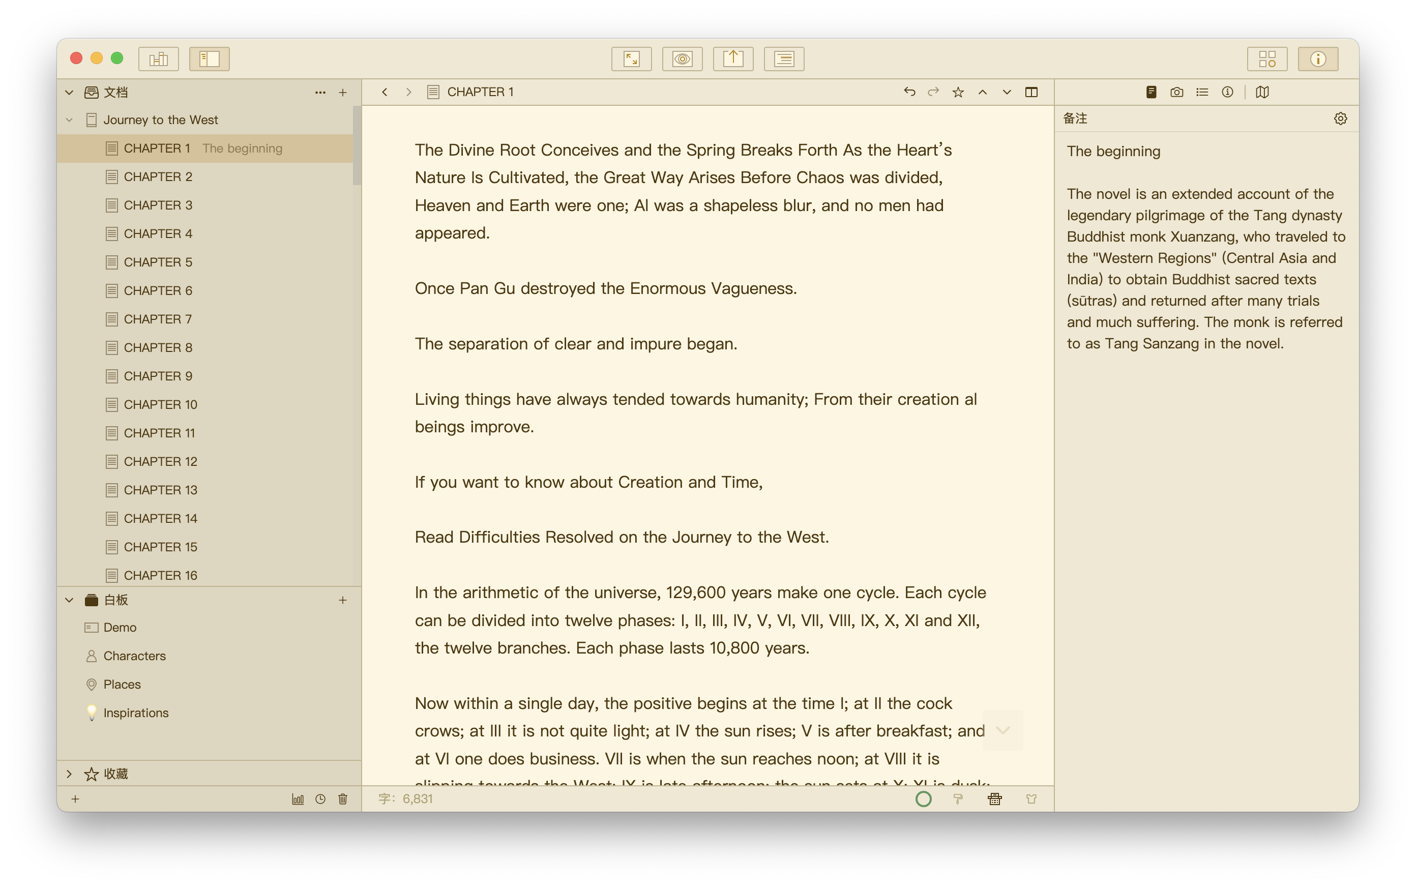Click the plus button at sidebar bottom
Image resolution: width=1416 pixels, height=887 pixels.
[x=75, y=799]
